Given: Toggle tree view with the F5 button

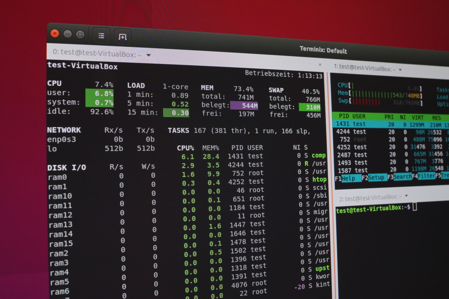Looking at the screenshot, I should [444, 176].
